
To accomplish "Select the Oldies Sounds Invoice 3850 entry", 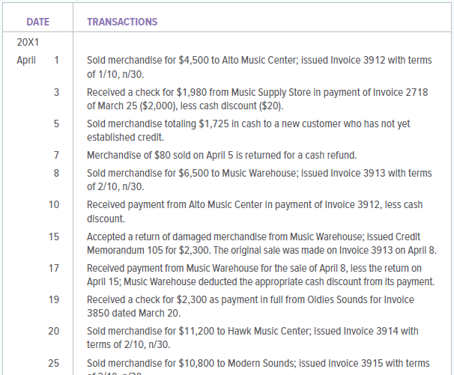I will coord(253,305).
